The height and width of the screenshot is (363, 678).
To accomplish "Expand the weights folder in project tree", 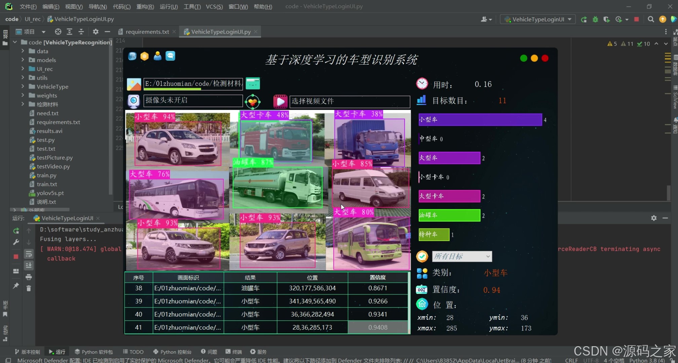I will click(x=23, y=95).
